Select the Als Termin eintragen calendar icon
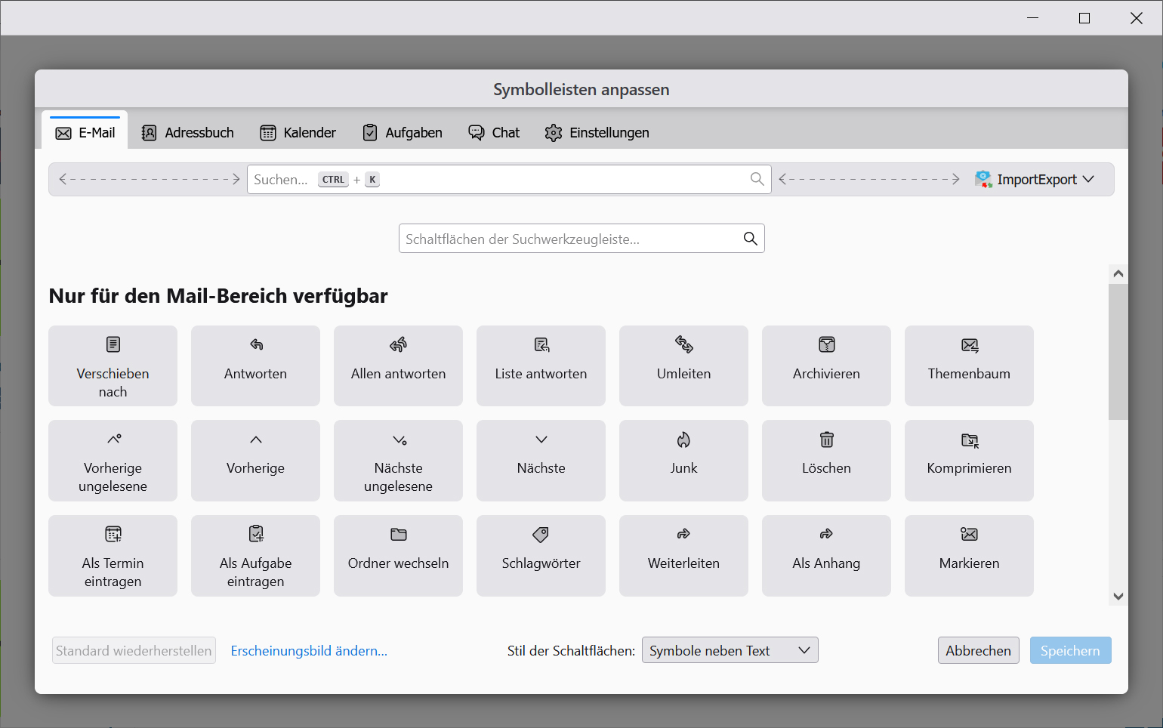The height and width of the screenshot is (728, 1163). pos(113,535)
